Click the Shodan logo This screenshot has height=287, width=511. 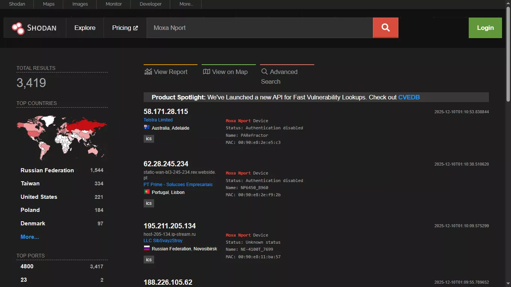pos(34,28)
